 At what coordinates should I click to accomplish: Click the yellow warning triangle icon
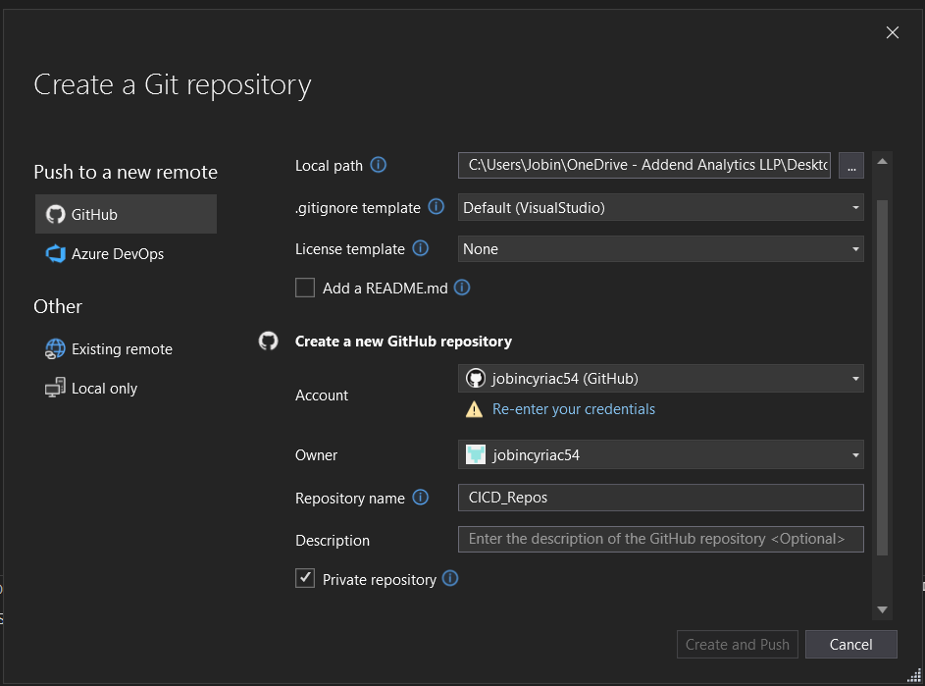click(475, 409)
